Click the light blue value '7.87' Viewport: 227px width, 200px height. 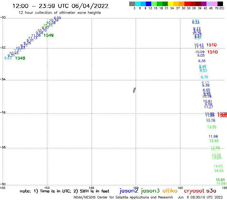pyautogui.click(x=18, y=50)
